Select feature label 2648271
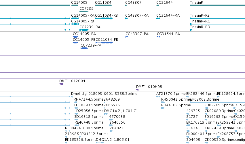 [118, 128]
